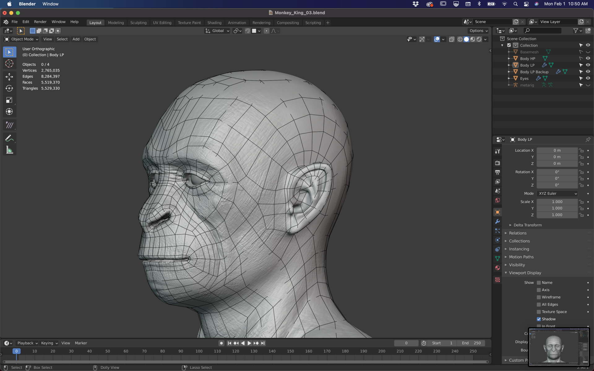
Task: Select the Measure tool
Action: tap(9, 150)
